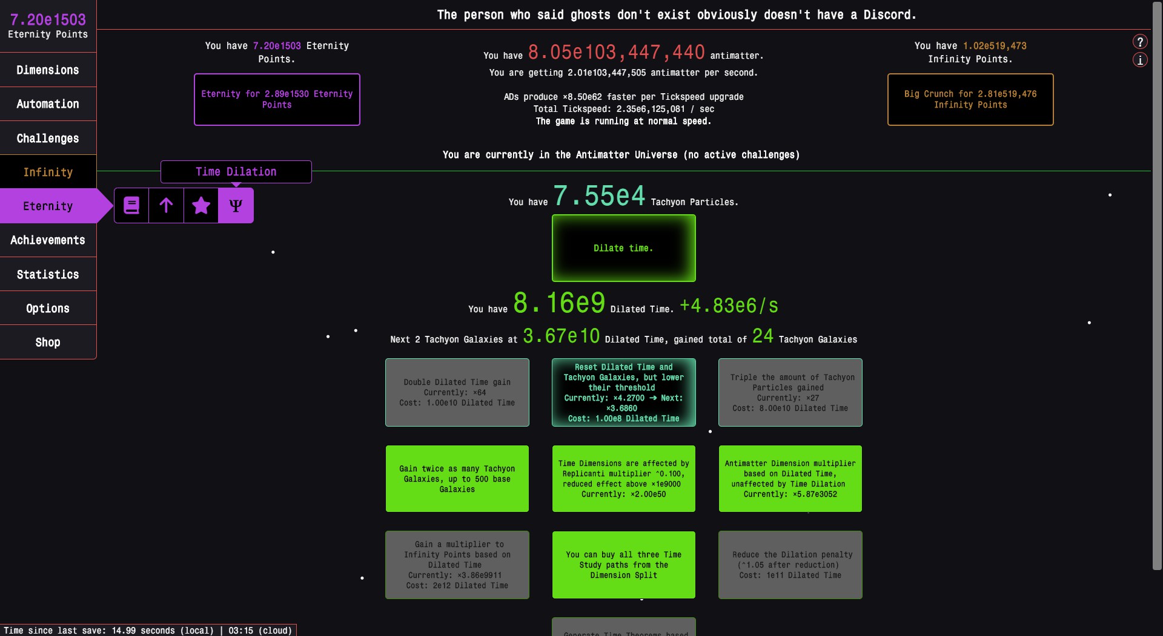Viewport: 1163px width, 636px height.
Task: Click Eternity for 2.89e1530 Eternity Points
Action: (x=277, y=99)
